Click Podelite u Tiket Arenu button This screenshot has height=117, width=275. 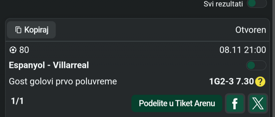coord(177,103)
